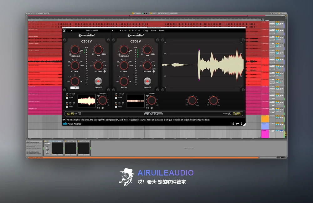313x203 pixels.
Task: Click the headphones icon in bottom bar
Action: pos(68,114)
